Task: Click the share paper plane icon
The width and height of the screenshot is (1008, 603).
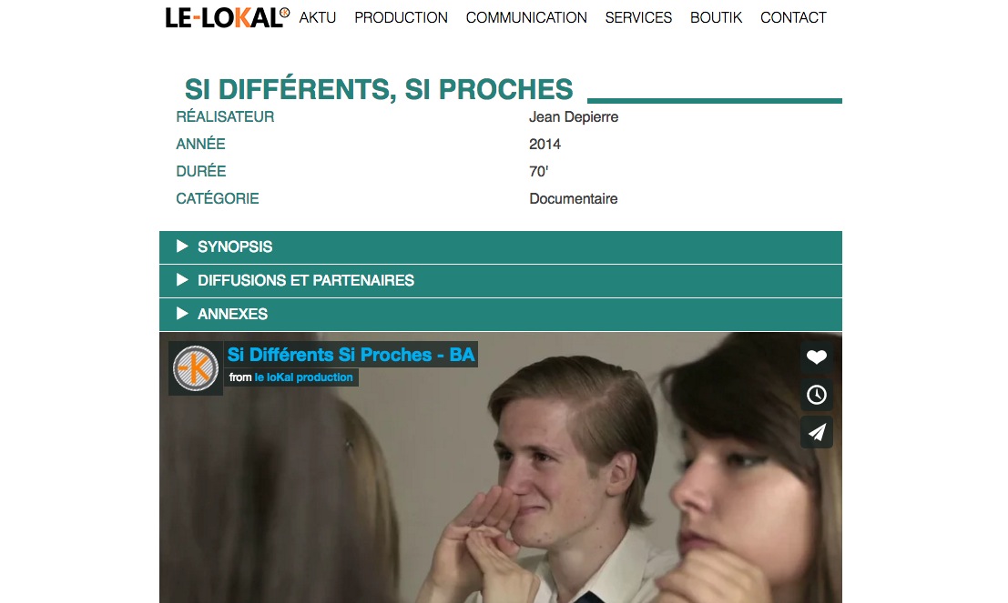Action: (817, 432)
